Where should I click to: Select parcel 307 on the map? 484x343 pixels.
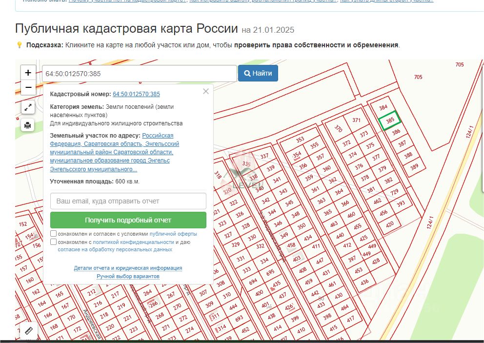pos(203,293)
